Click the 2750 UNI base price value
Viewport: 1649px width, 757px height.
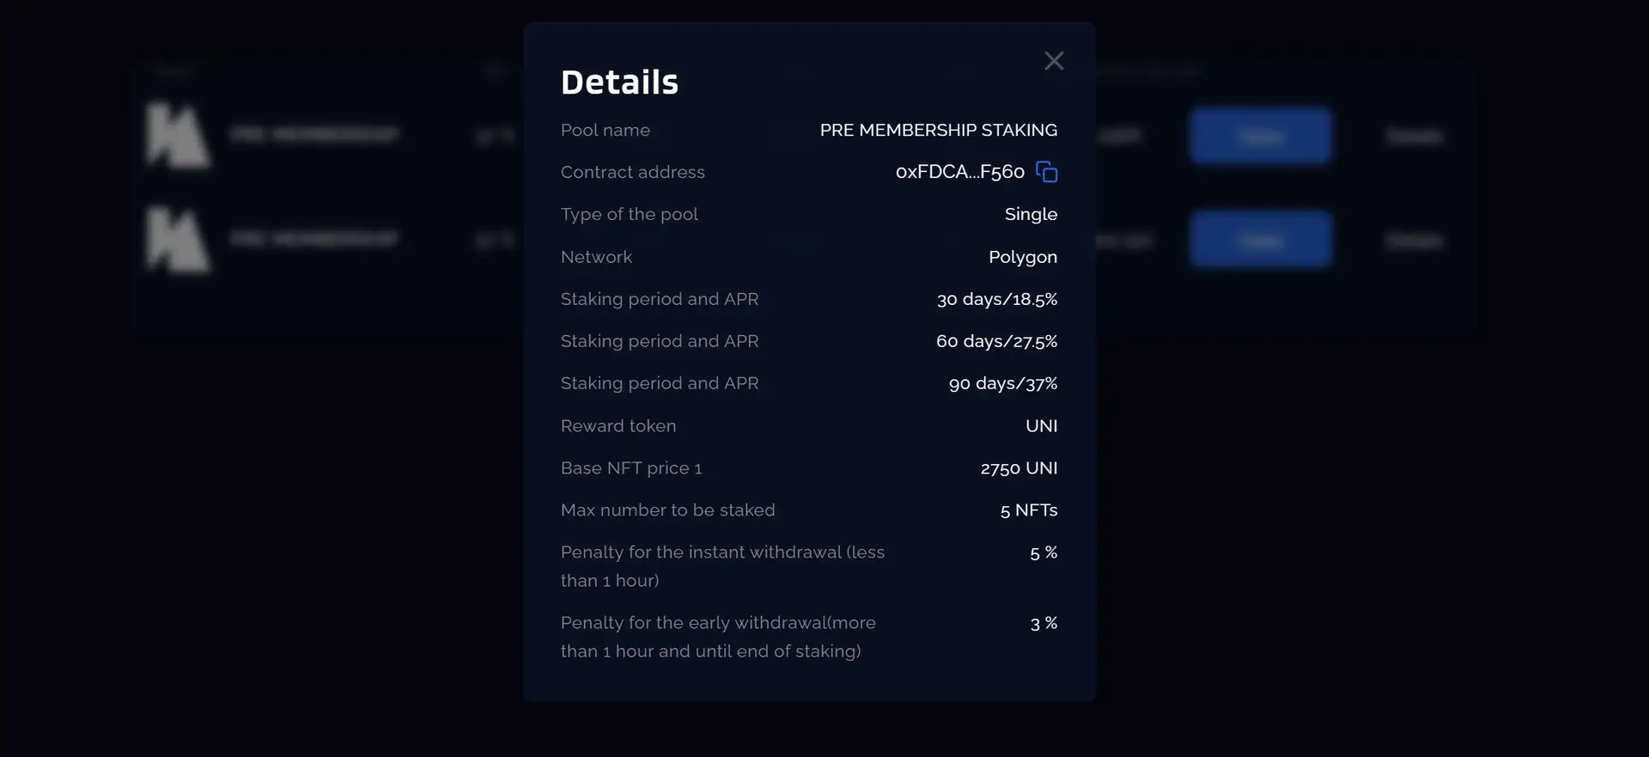click(x=1019, y=468)
